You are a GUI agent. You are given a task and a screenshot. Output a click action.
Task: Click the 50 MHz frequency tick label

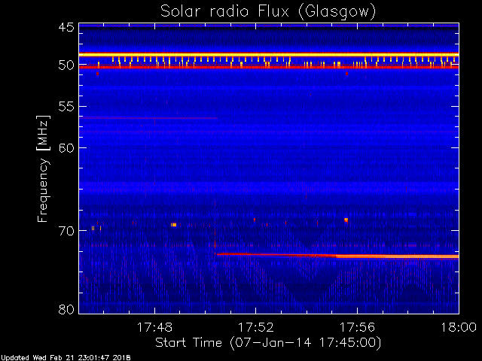66,65
